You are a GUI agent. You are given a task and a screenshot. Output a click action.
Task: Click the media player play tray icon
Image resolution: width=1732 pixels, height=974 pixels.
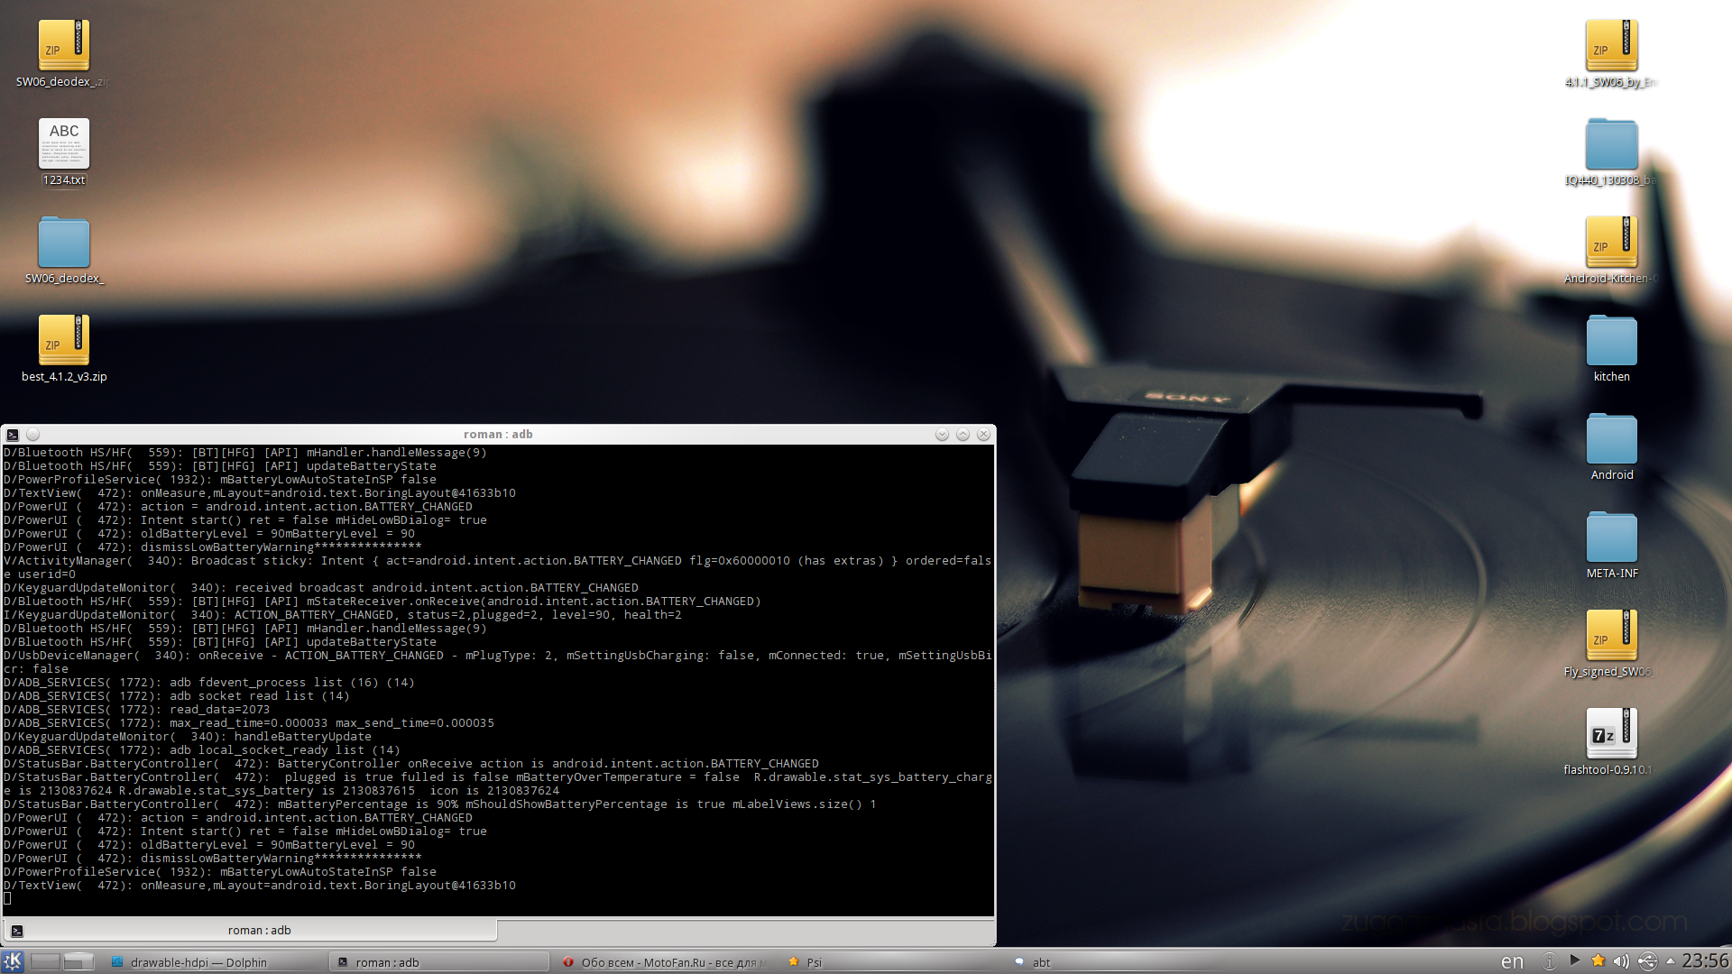click(1574, 960)
